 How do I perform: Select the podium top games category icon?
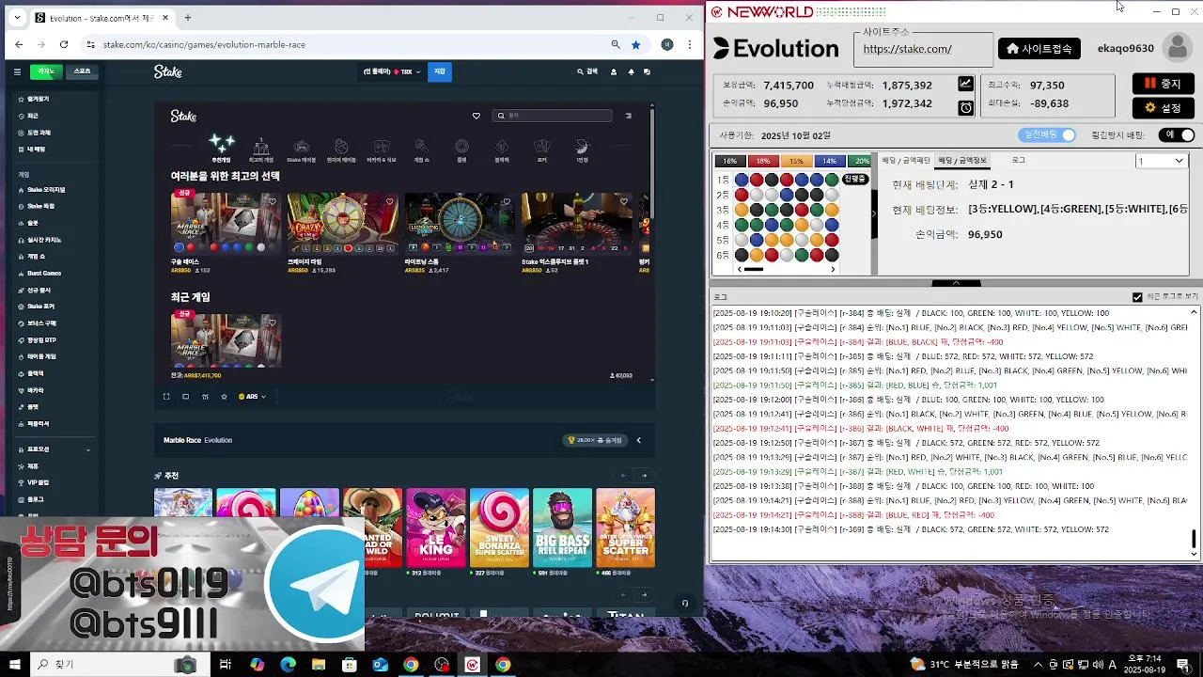click(x=261, y=147)
